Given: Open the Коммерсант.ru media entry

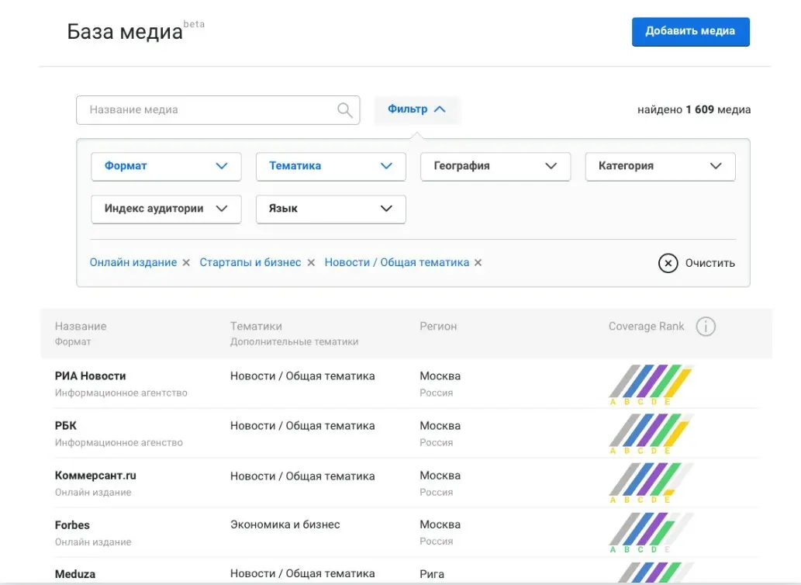Looking at the screenshot, I should coord(95,475).
